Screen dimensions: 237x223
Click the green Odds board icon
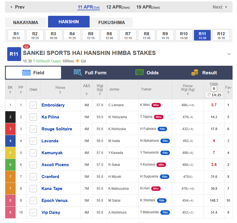click(140, 72)
